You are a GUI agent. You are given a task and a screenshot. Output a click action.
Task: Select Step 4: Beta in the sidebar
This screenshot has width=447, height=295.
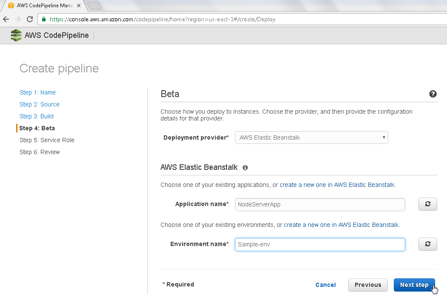pos(37,128)
